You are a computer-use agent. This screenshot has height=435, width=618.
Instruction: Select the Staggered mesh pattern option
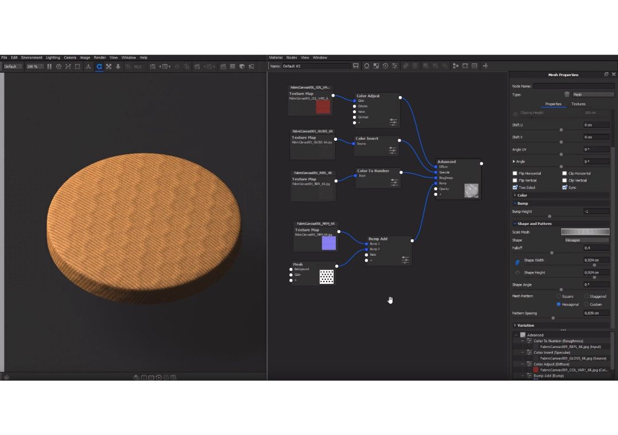pos(586,296)
